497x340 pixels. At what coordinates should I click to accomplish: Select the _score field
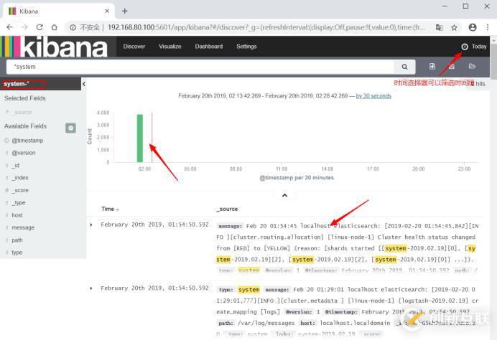(x=20, y=190)
